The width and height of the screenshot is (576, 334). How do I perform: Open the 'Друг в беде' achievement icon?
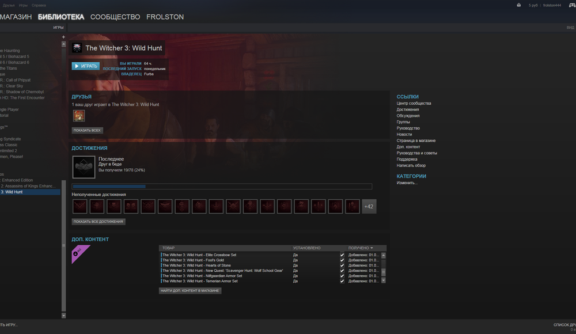84,167
